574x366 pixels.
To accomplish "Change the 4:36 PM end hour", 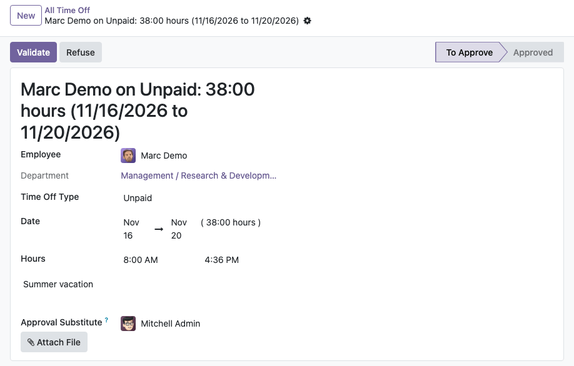I will tap(221, 260).
